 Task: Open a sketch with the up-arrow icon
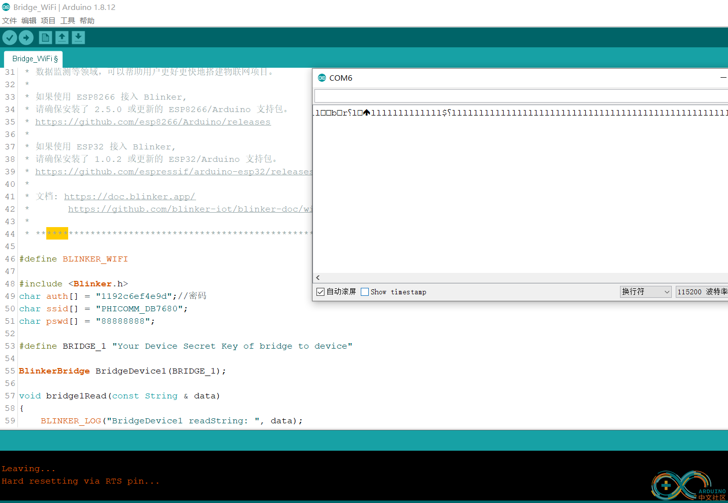(x=62, y=37)
